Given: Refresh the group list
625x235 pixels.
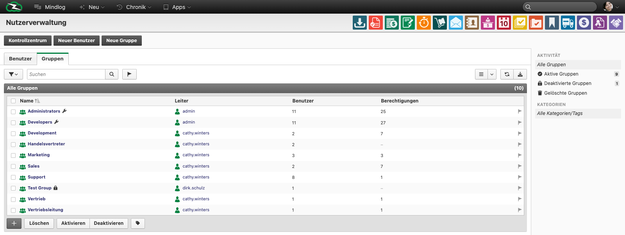Looking at the screenshot, I should 507,74.
